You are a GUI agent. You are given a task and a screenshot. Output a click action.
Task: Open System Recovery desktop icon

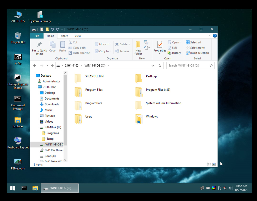pos(40,17)
